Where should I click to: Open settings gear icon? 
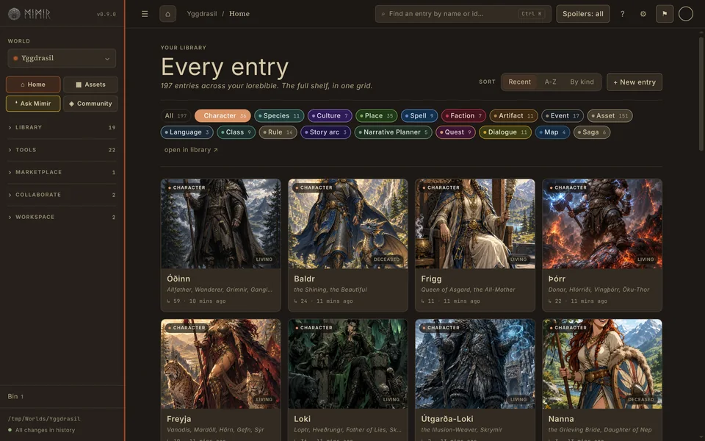coord(643,14)
